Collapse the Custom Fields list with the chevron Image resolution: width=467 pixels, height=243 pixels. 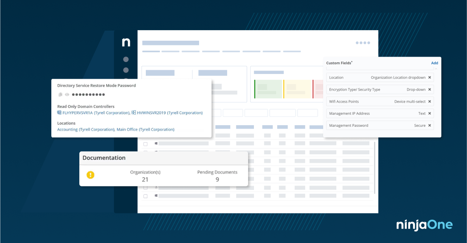(436, 69)
